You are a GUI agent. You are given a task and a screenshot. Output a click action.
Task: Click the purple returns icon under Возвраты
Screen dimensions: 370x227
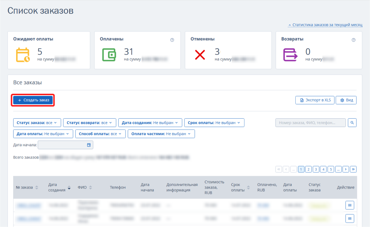coord(290,55)
